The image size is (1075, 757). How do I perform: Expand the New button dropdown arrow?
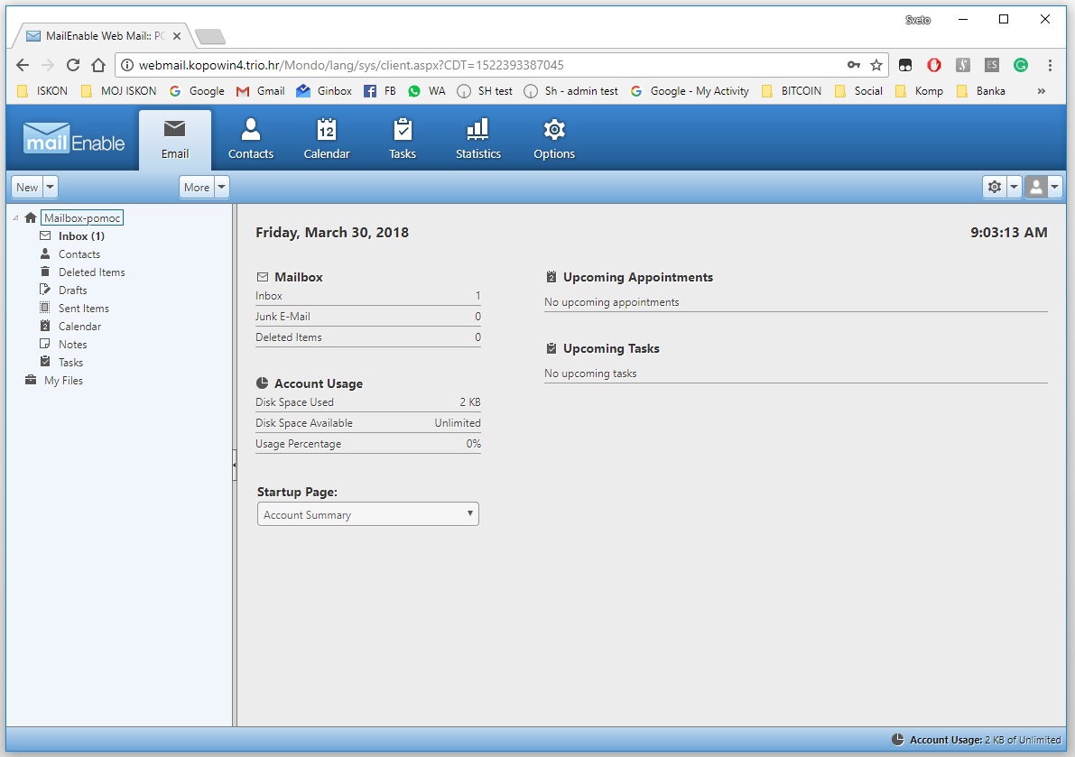coord(50,187)
